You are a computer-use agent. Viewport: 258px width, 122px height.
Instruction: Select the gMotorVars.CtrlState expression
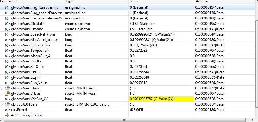28,24
